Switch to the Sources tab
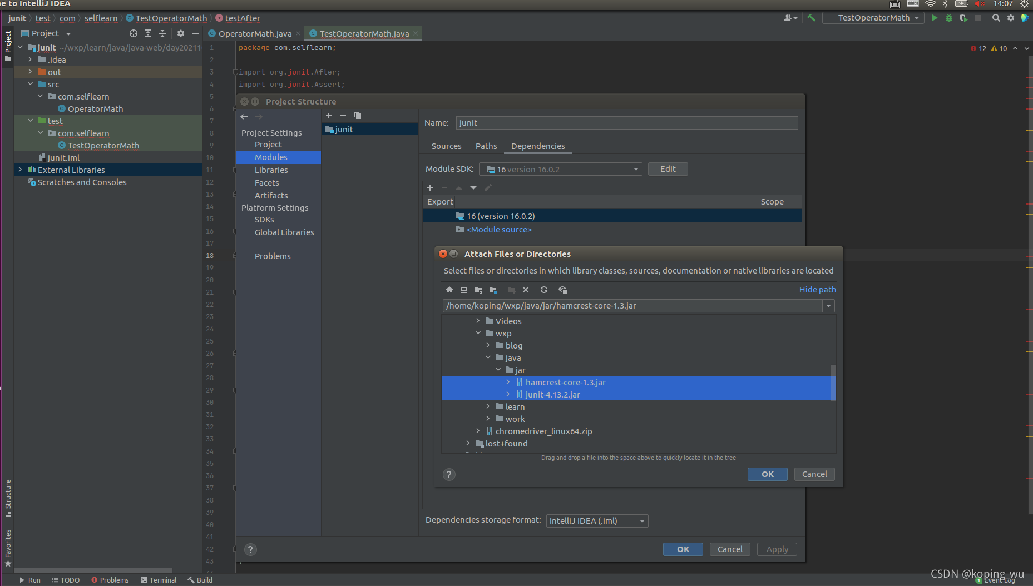 [446, 146]
